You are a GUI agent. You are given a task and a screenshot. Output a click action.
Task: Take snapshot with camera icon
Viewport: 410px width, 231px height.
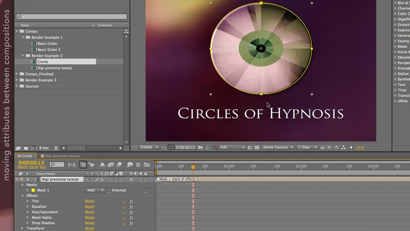pyautogui.click(x=200, y=148)
